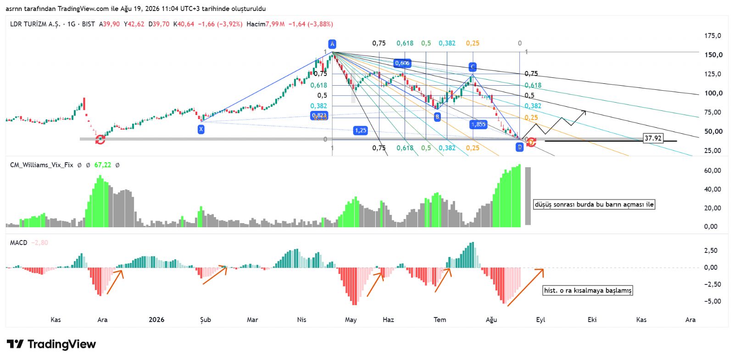The height and width of the screenshot is (361, 734).
Task: Click the Williams Vix Fix value 67,22
Action: (x=103, y=165)
